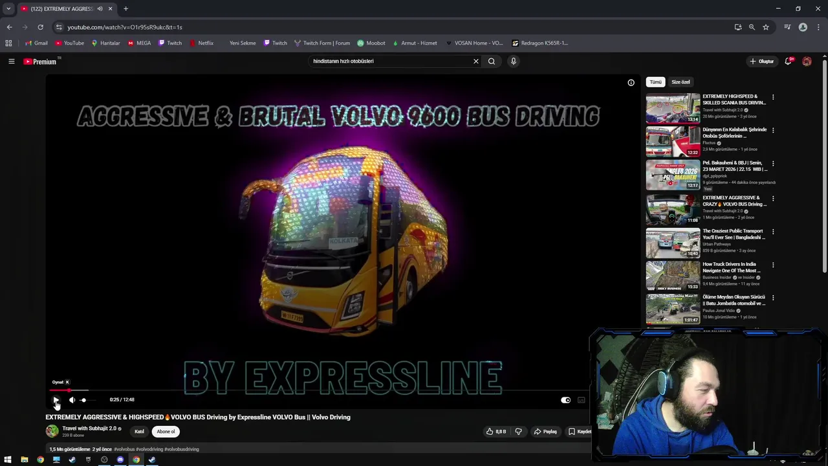Image resolution: width=828 pixels, height=466 pixels.
Task: Go to YouTube Premium home logo
Action: (x=40, y=61)
